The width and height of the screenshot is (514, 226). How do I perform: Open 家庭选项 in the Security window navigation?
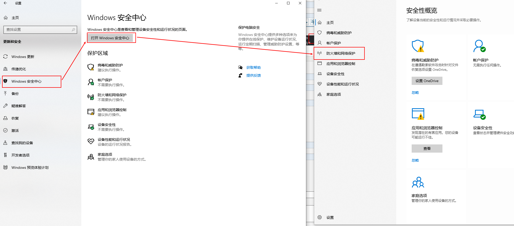[334, 94]
